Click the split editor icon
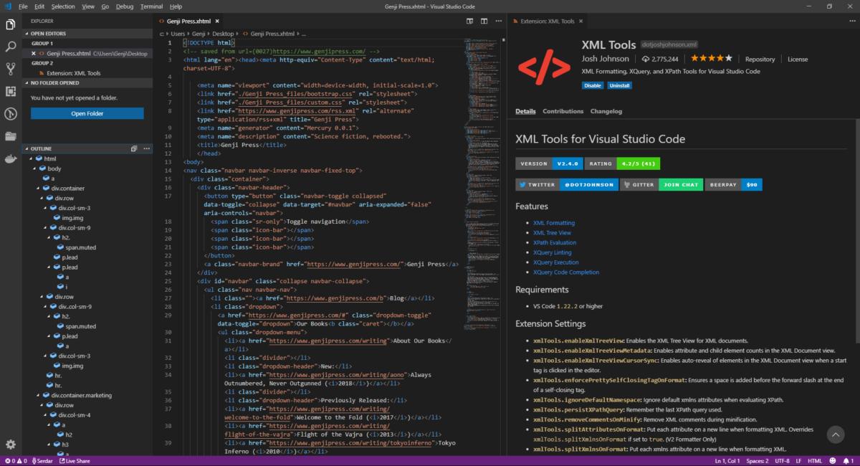 [x=484, y=22]
